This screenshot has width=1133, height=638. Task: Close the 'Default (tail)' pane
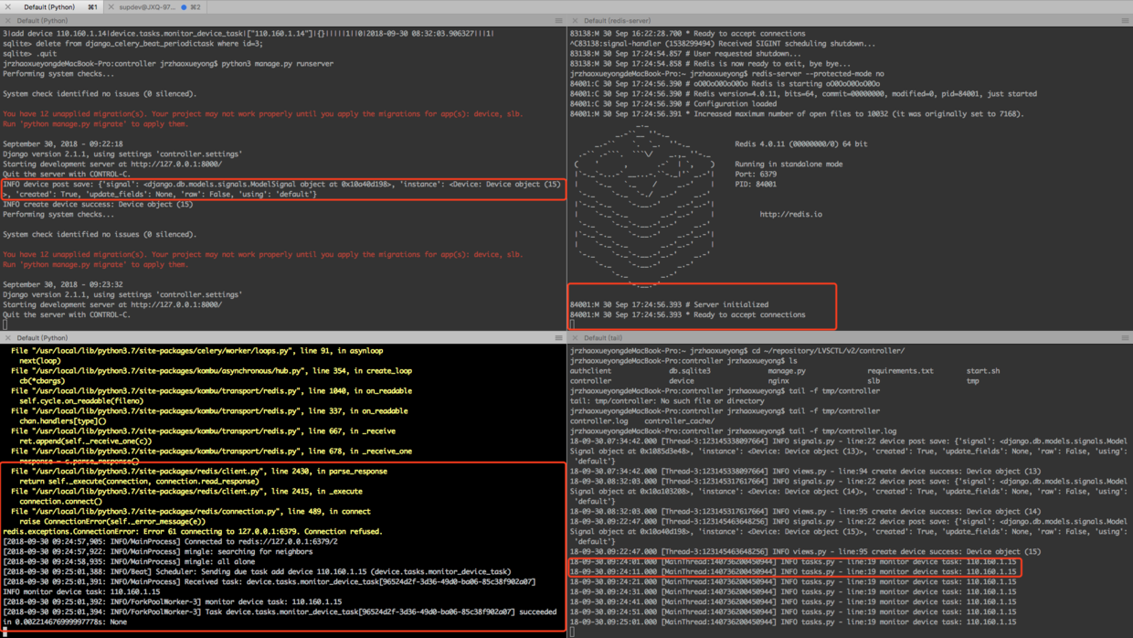[x=575, y=337]
